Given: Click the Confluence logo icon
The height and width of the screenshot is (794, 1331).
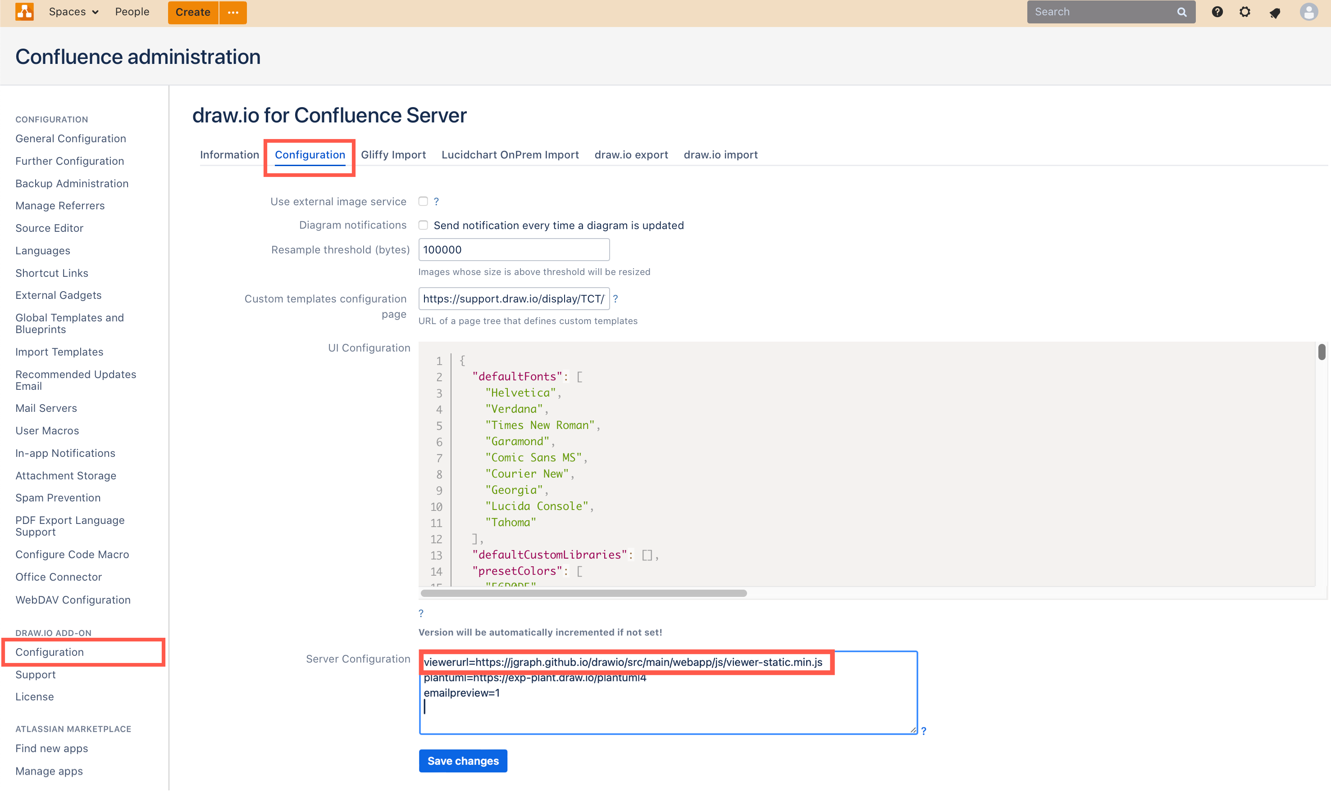Looking at the screenshot, I should 24,12.
